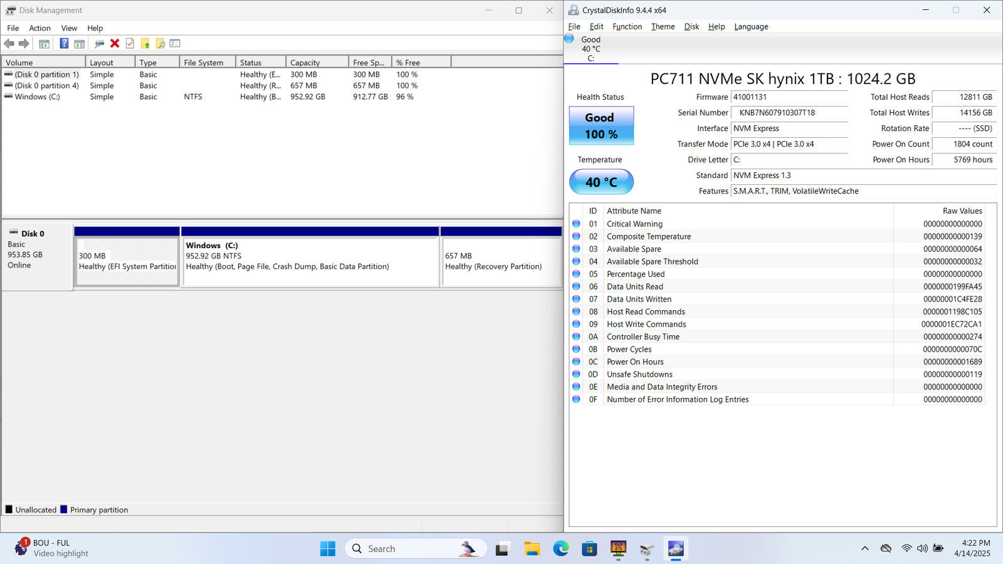Toggle the Action pane icon in toolbar

80,44
